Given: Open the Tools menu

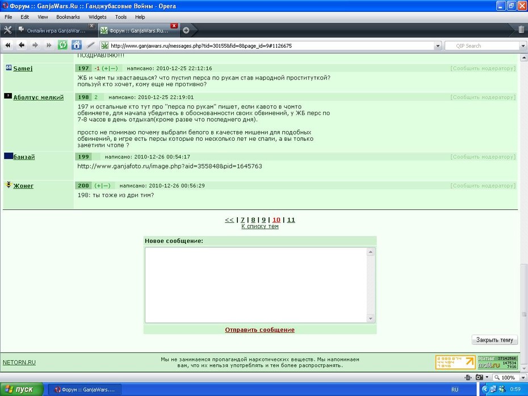Looking at the screenshot, I should pos(121,17).
